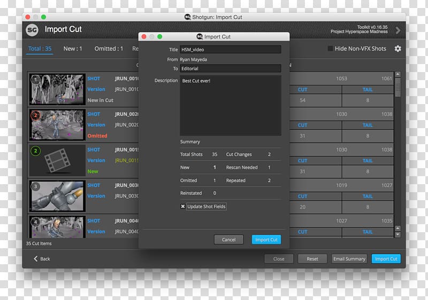
Task: Click the 35 Cut Items status text
Action: [39, 243]
